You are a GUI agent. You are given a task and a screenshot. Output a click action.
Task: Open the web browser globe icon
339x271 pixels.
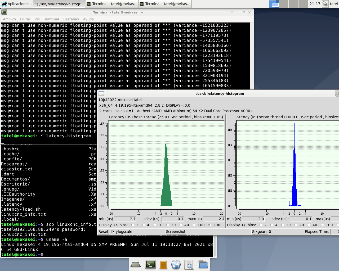(176, 265)
